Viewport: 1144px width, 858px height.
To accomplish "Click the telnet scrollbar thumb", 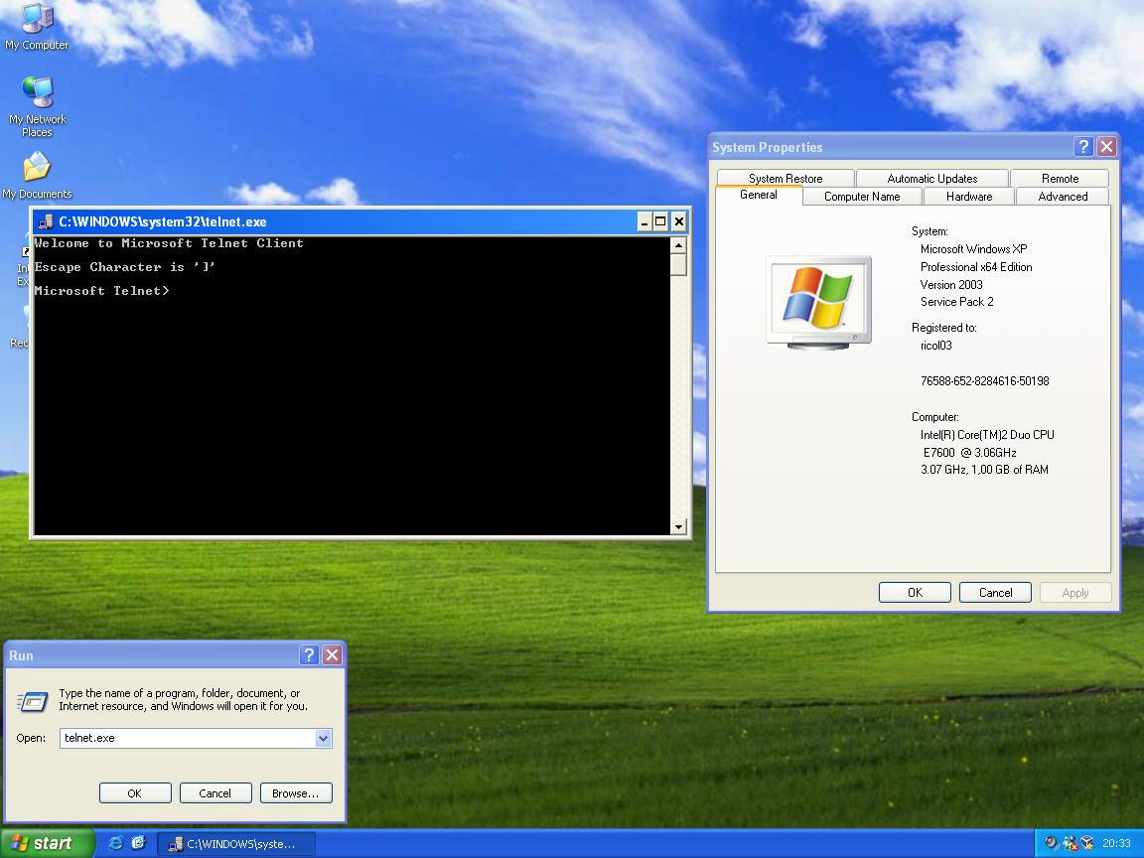I will (x=678, y=265).
